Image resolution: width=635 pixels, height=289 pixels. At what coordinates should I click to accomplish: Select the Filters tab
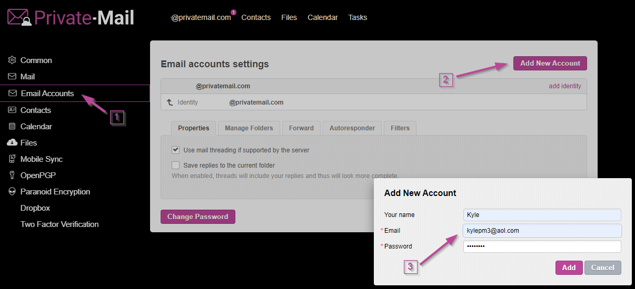click(x=400, y=128)
